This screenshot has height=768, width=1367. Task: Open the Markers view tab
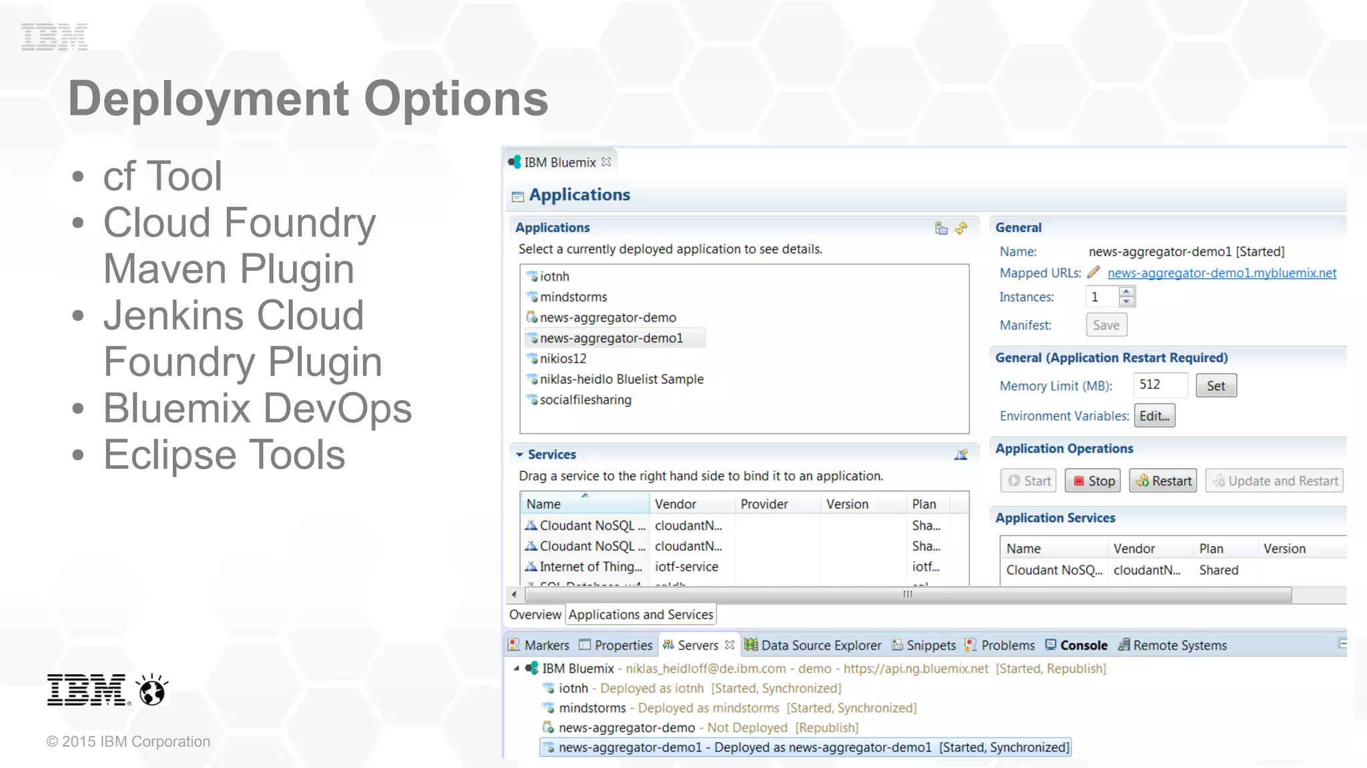point(539,645)
